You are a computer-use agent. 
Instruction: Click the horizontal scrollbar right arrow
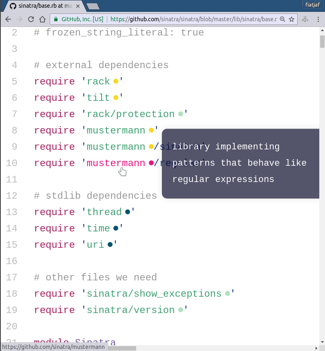tap(316, 348)
